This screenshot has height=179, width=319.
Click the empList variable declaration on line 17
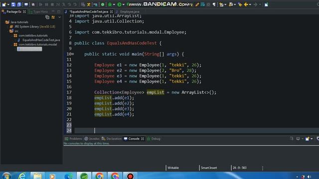click(156, 92)
